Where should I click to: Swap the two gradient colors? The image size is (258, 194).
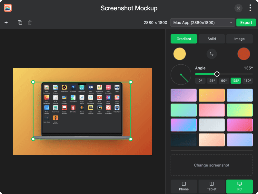pos(212,54)
